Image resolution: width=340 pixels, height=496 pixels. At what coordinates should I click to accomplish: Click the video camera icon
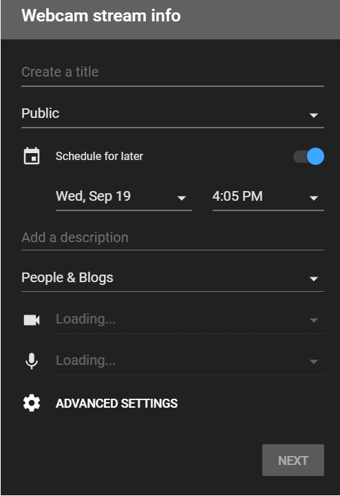[32, 320]
